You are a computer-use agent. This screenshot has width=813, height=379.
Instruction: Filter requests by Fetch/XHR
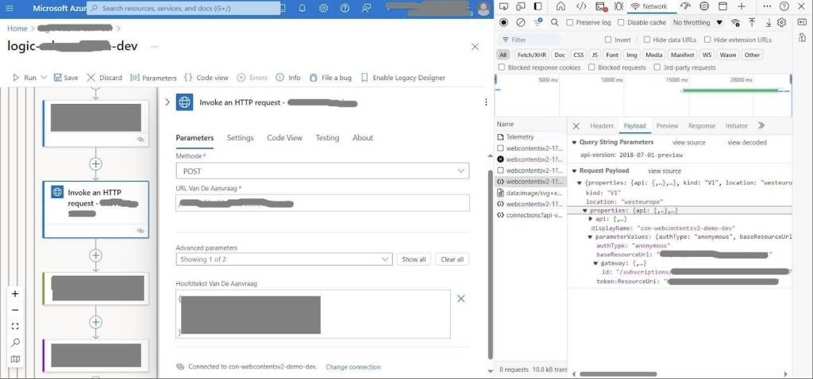click(532, 55)
